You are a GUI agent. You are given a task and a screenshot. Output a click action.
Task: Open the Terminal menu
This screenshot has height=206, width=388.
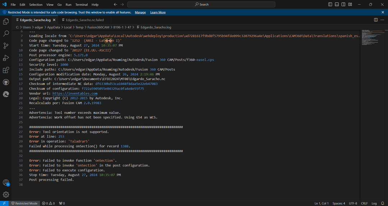pyautogui.click(x=82, y=4)
